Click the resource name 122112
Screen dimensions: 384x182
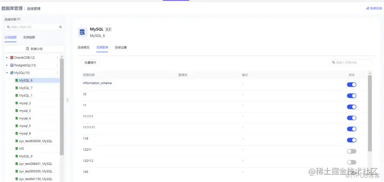pyautogui.click(x=88, y=160)
